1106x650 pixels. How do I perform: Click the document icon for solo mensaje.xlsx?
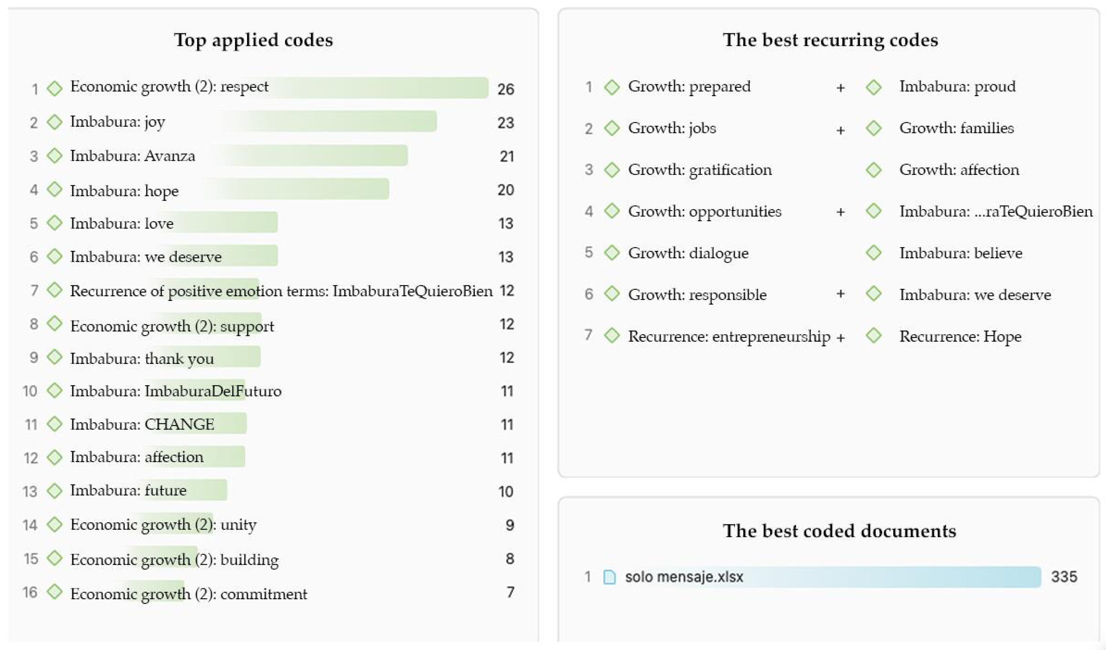pos(609,577)
